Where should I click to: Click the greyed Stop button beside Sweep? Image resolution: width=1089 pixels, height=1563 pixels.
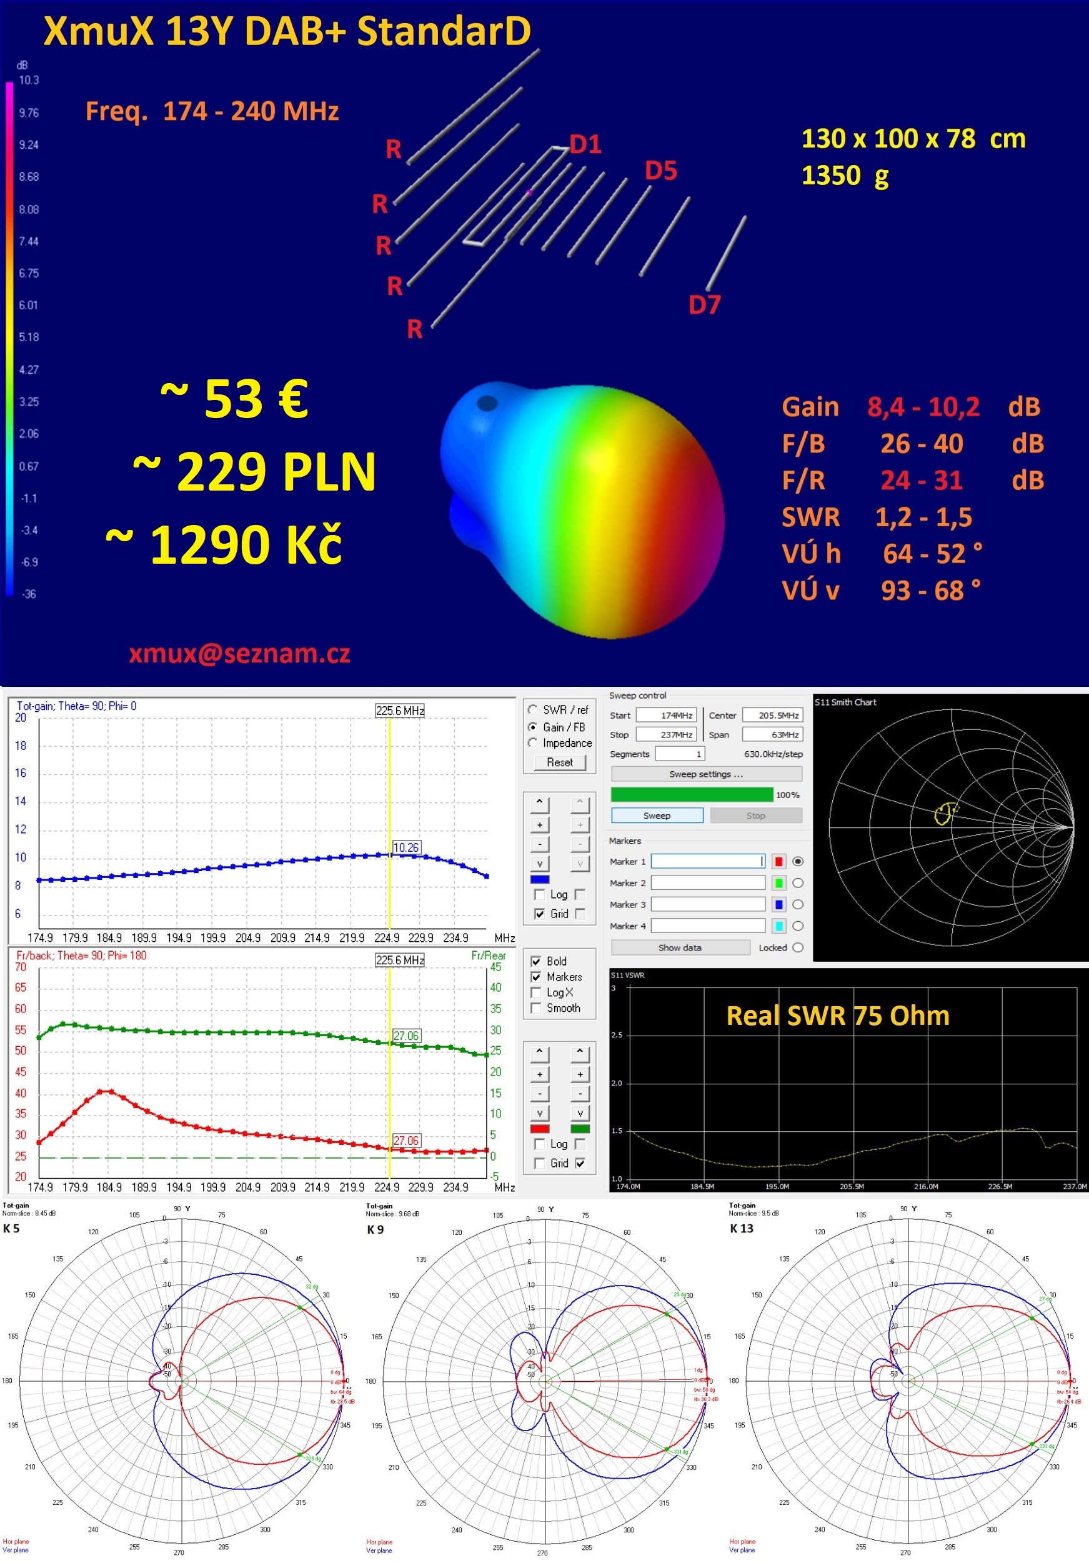point(755,816)
